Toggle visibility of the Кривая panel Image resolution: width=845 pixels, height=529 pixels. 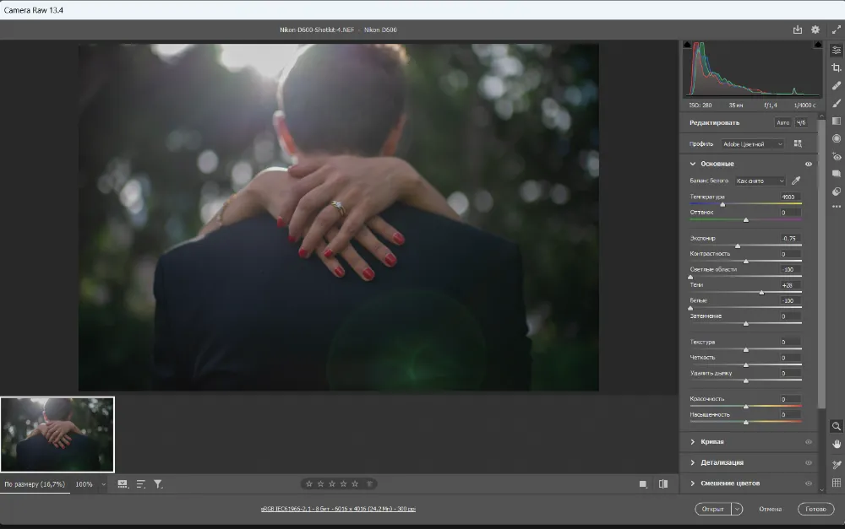[809, 442]
